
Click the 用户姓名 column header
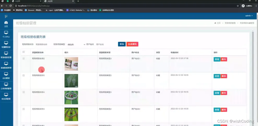(x=135, y=52)
